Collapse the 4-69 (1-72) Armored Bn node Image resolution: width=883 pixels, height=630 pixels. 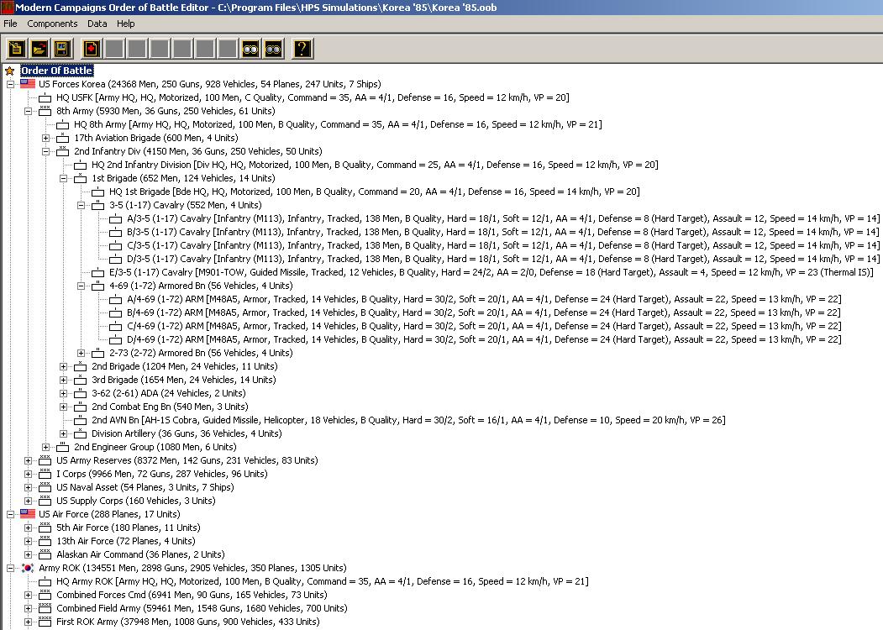coord(81,286)
